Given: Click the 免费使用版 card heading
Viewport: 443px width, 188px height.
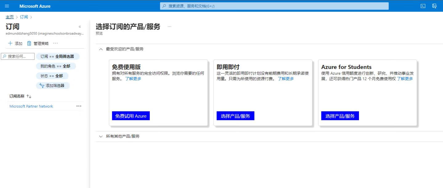Looking at the screenshot, I should click(x=126, y=67).
